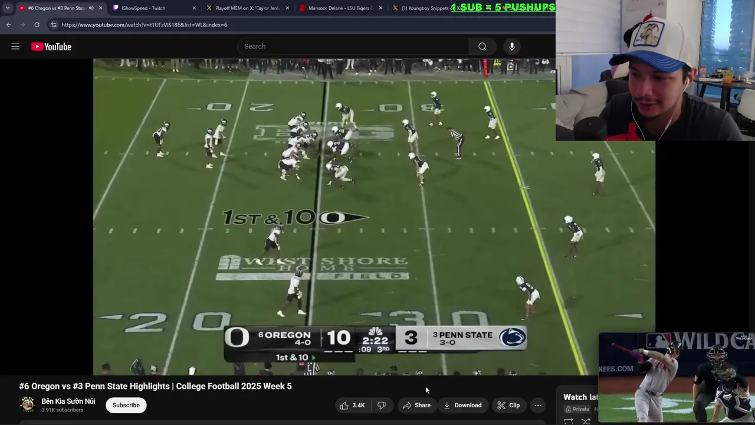Click the streamer webcam overlay
This screenshot has height=425, width=755.
click(655, 70)
